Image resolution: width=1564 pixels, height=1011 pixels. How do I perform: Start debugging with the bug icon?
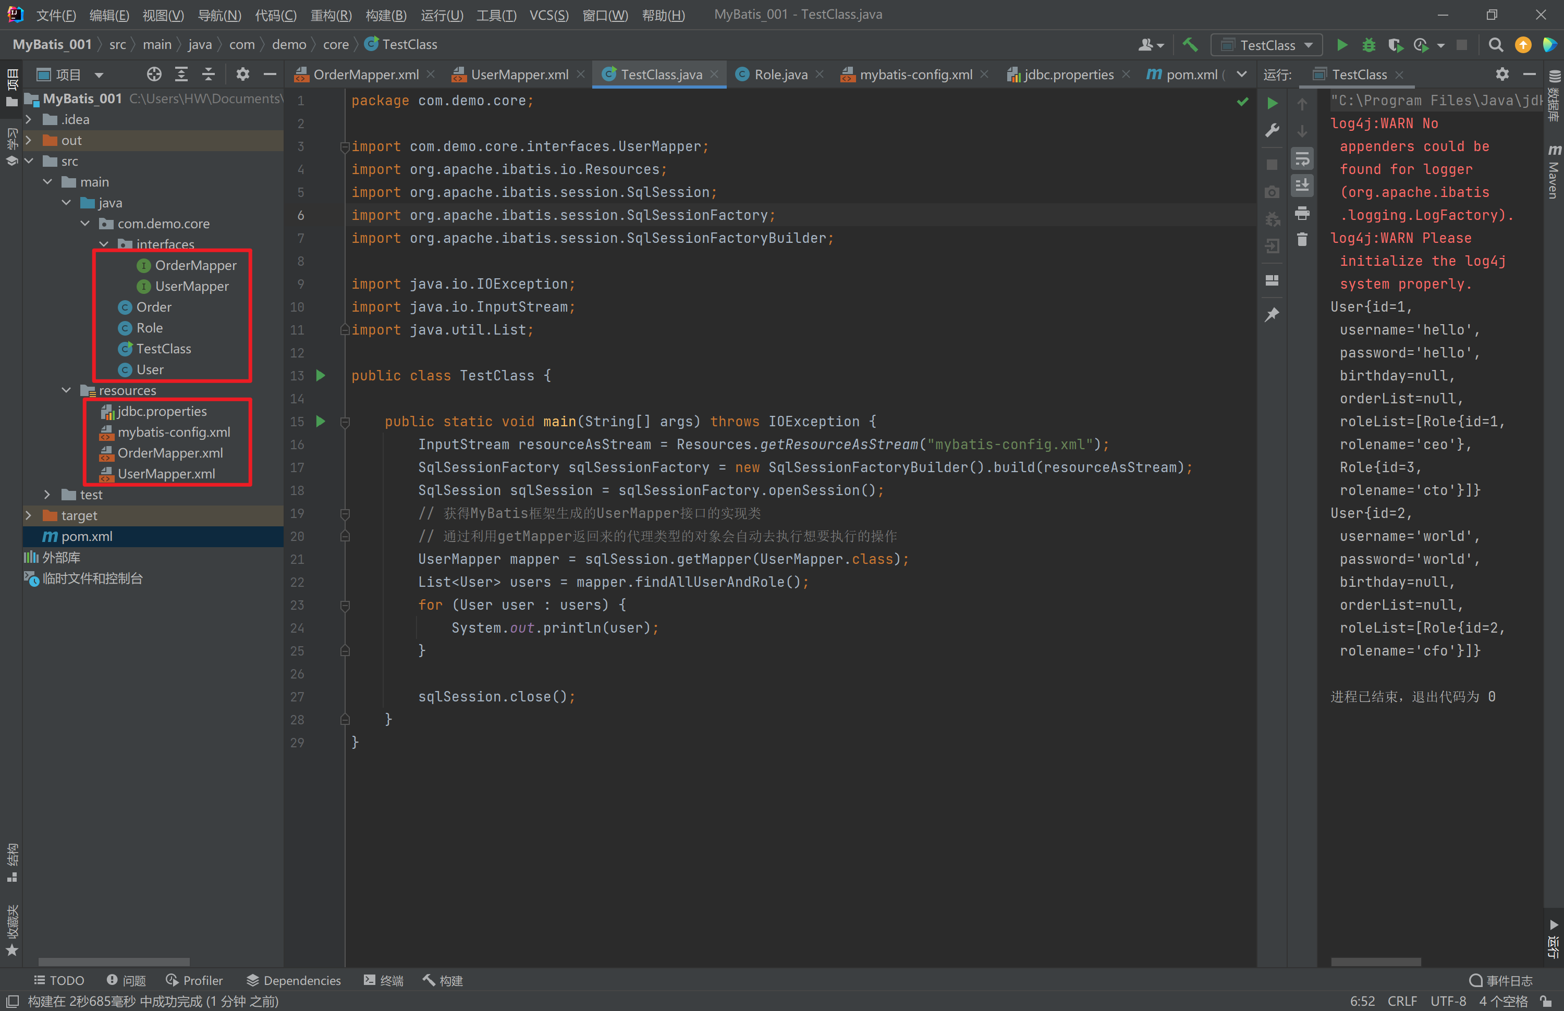[1368, 45]
